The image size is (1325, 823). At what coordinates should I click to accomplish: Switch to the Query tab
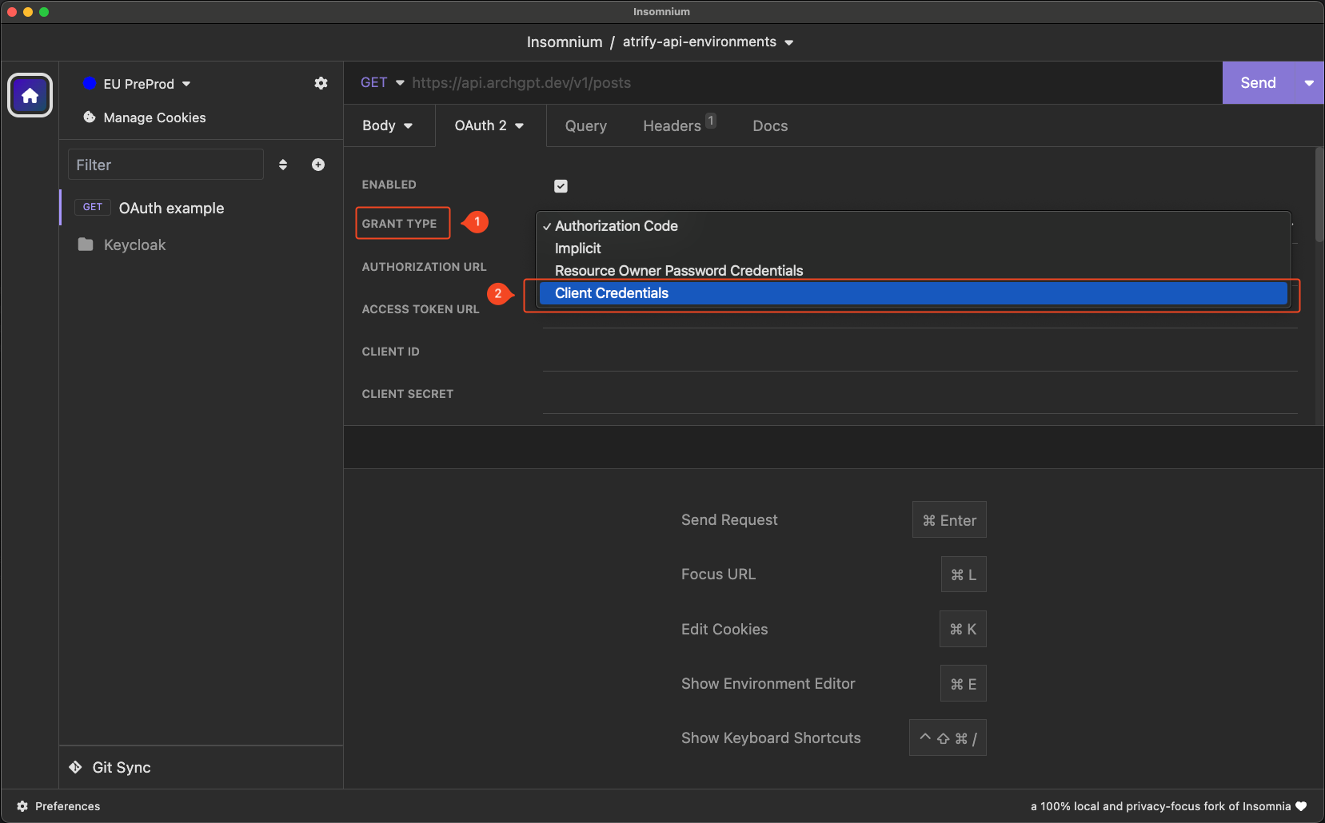tap(585, 126)
